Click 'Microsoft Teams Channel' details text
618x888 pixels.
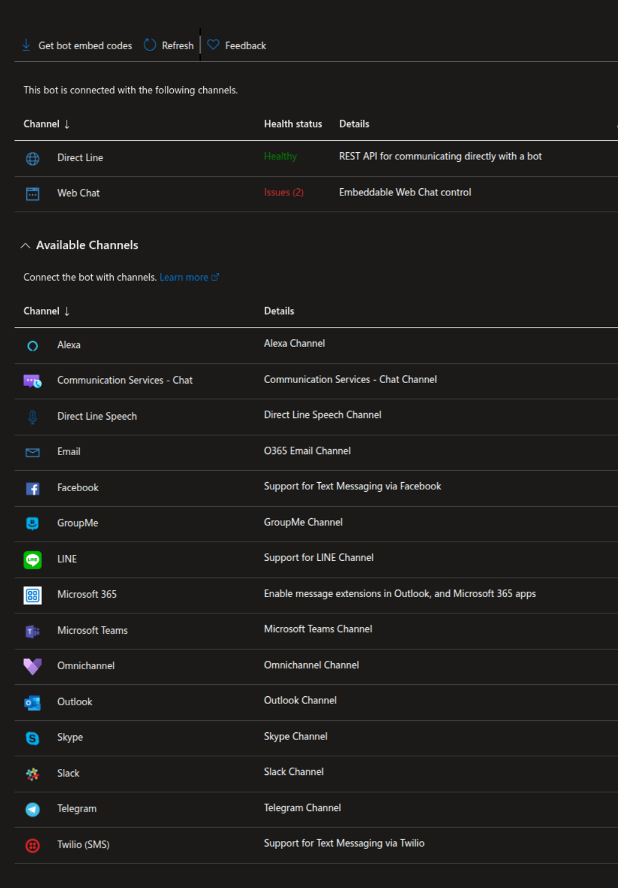(318, 629)
